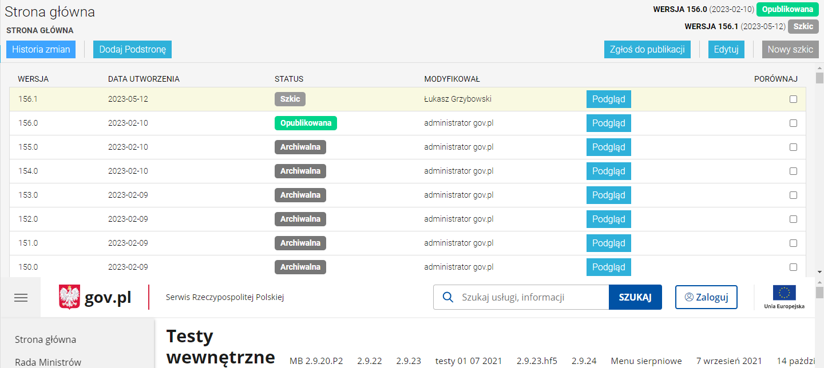
Task: Open the testy 01 07 2021 tab
Action: tap(469, 361)
